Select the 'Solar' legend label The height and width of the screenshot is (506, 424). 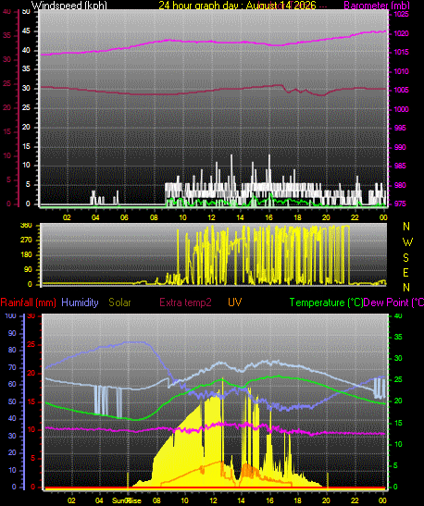(x=119, y=302)
